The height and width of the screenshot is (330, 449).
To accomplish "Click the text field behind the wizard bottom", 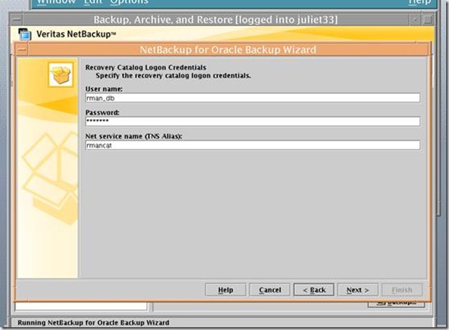I will [x=81, y=306].
